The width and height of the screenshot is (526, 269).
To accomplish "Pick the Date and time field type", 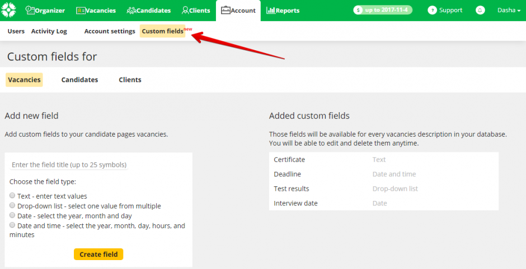I will pyautogui.click(x=12, y=225).
